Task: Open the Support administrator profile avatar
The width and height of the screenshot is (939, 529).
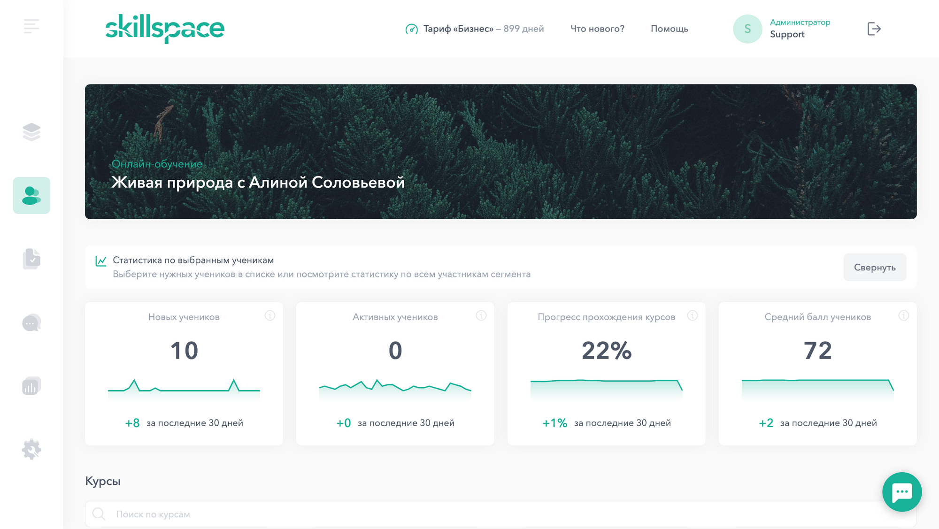Action: (747, 29)
